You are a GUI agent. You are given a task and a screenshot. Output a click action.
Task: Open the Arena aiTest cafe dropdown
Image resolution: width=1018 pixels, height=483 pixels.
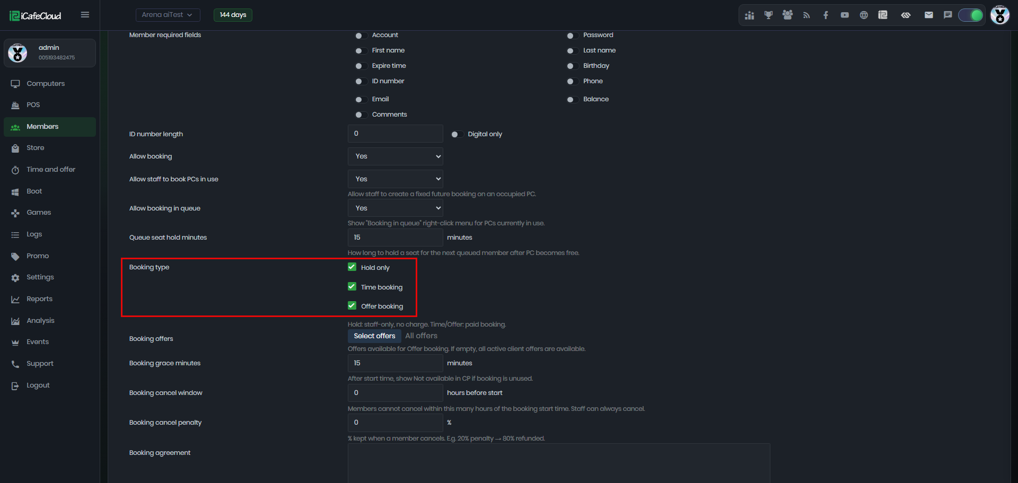[168, 15]
